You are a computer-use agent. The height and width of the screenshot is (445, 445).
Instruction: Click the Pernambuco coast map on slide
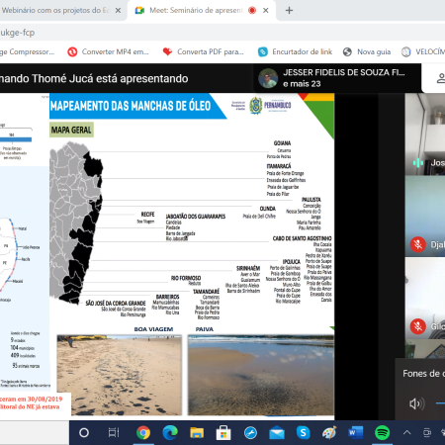pyautogui.click(x=76, y=222)
